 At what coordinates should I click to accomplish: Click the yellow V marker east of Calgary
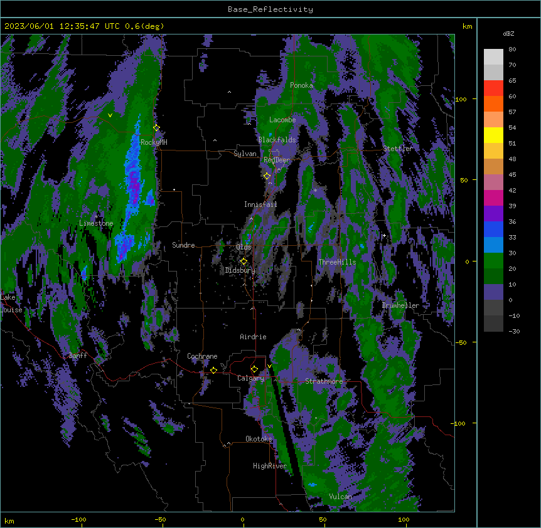(x=269, y=366)
